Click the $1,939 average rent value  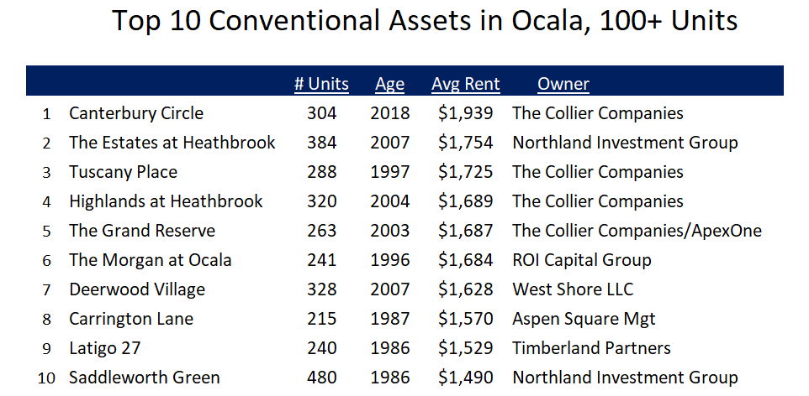[466, 113]
